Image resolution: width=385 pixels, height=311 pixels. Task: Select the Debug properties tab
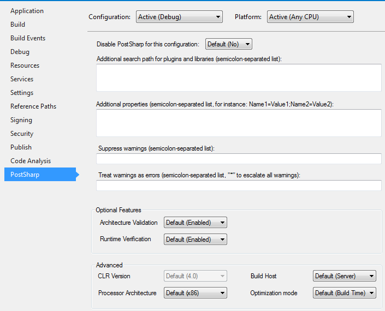coord(20,52)
